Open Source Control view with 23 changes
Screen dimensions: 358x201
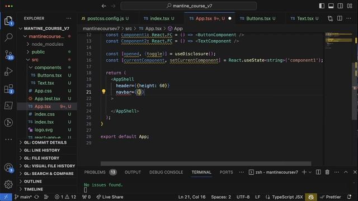click(9, 55)
